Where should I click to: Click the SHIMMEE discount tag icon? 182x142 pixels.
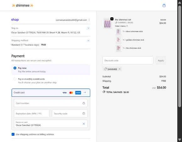click(x=105, y=69)
